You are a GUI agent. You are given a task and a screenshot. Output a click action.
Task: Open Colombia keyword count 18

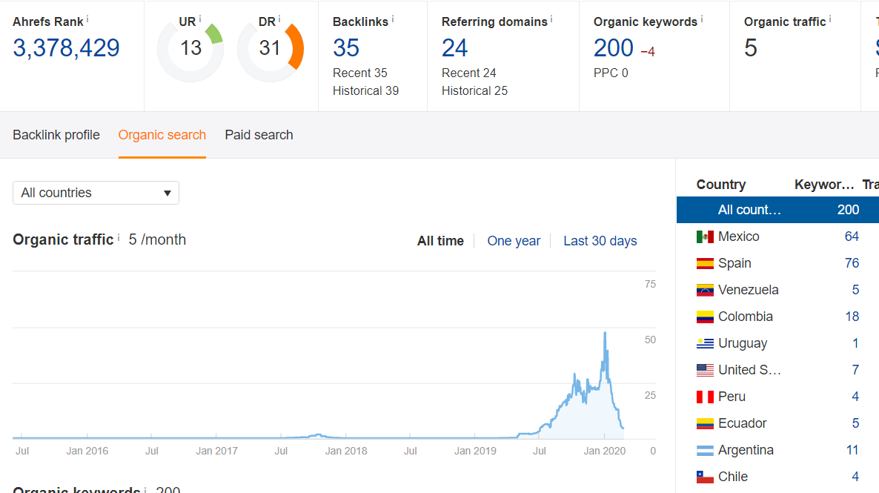click(x=852, y=317)
